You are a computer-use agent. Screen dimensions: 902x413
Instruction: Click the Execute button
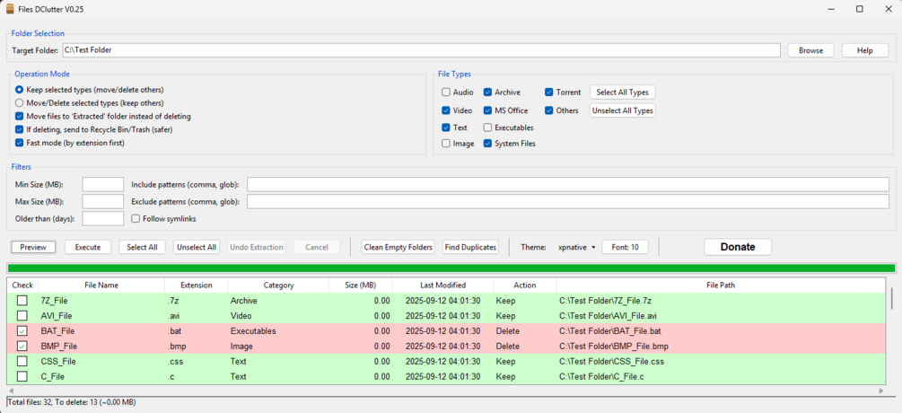[x=88, y=247]
